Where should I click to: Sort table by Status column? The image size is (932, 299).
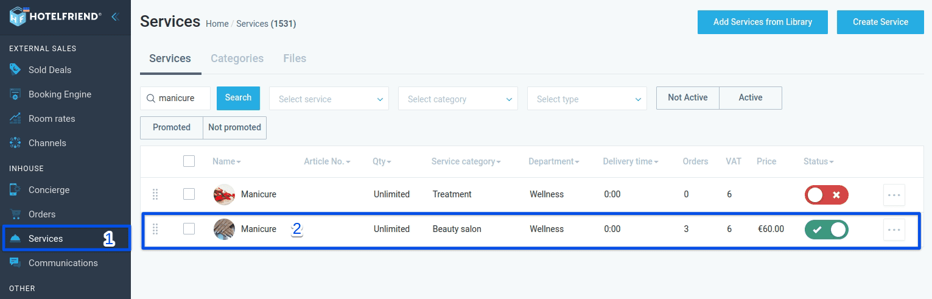819,161
